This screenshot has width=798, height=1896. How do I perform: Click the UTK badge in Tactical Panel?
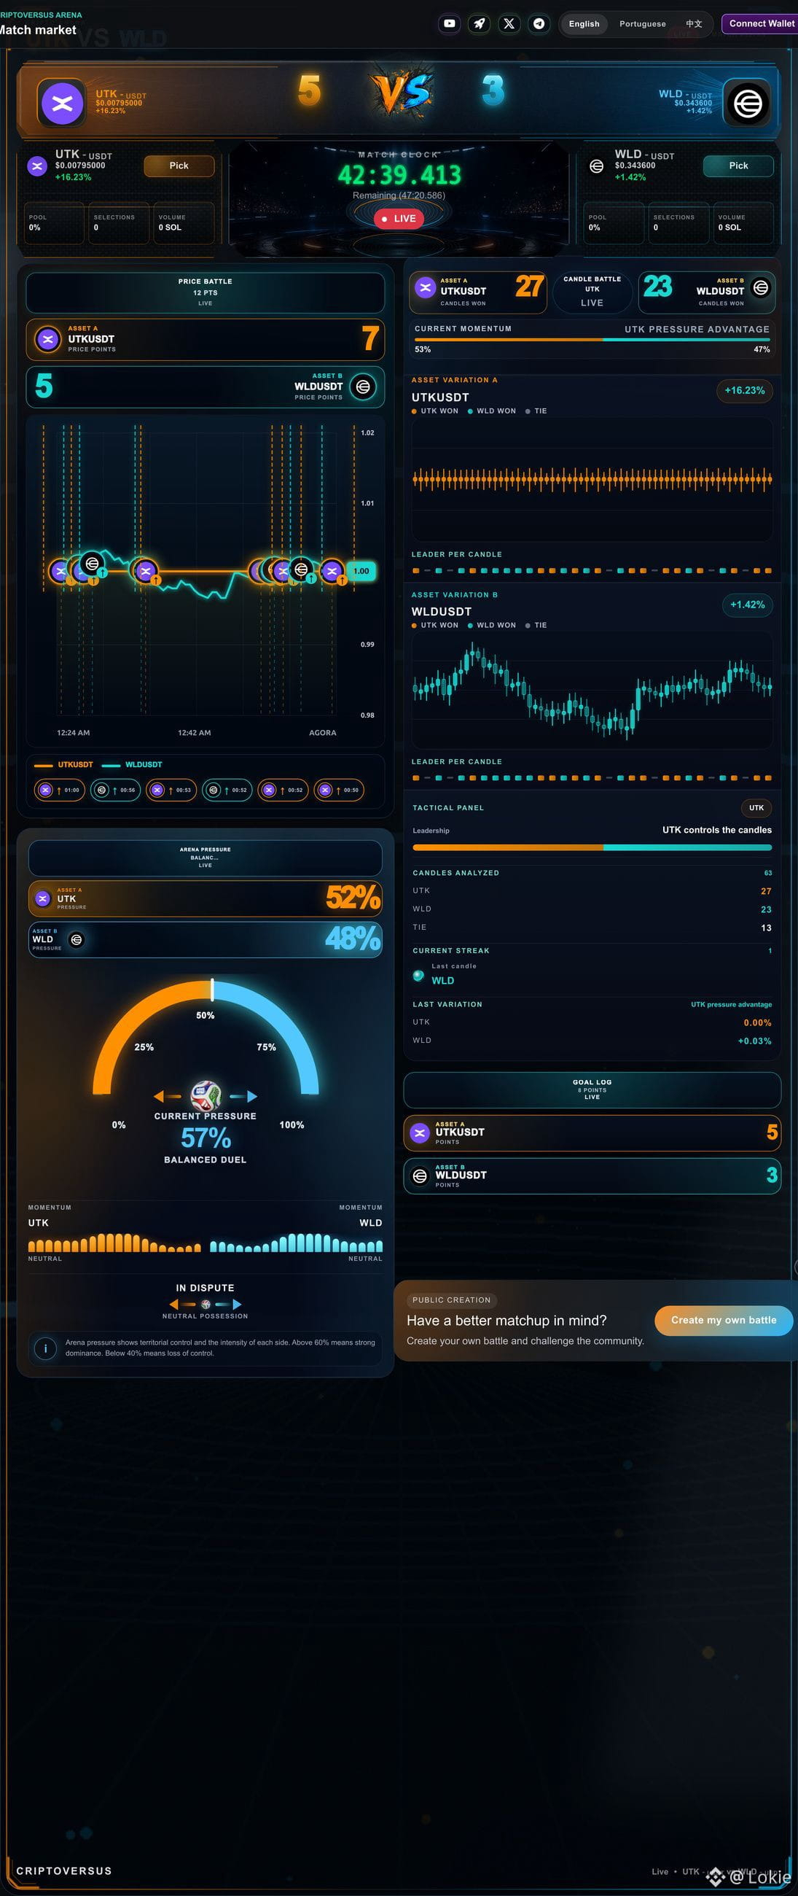756,807
